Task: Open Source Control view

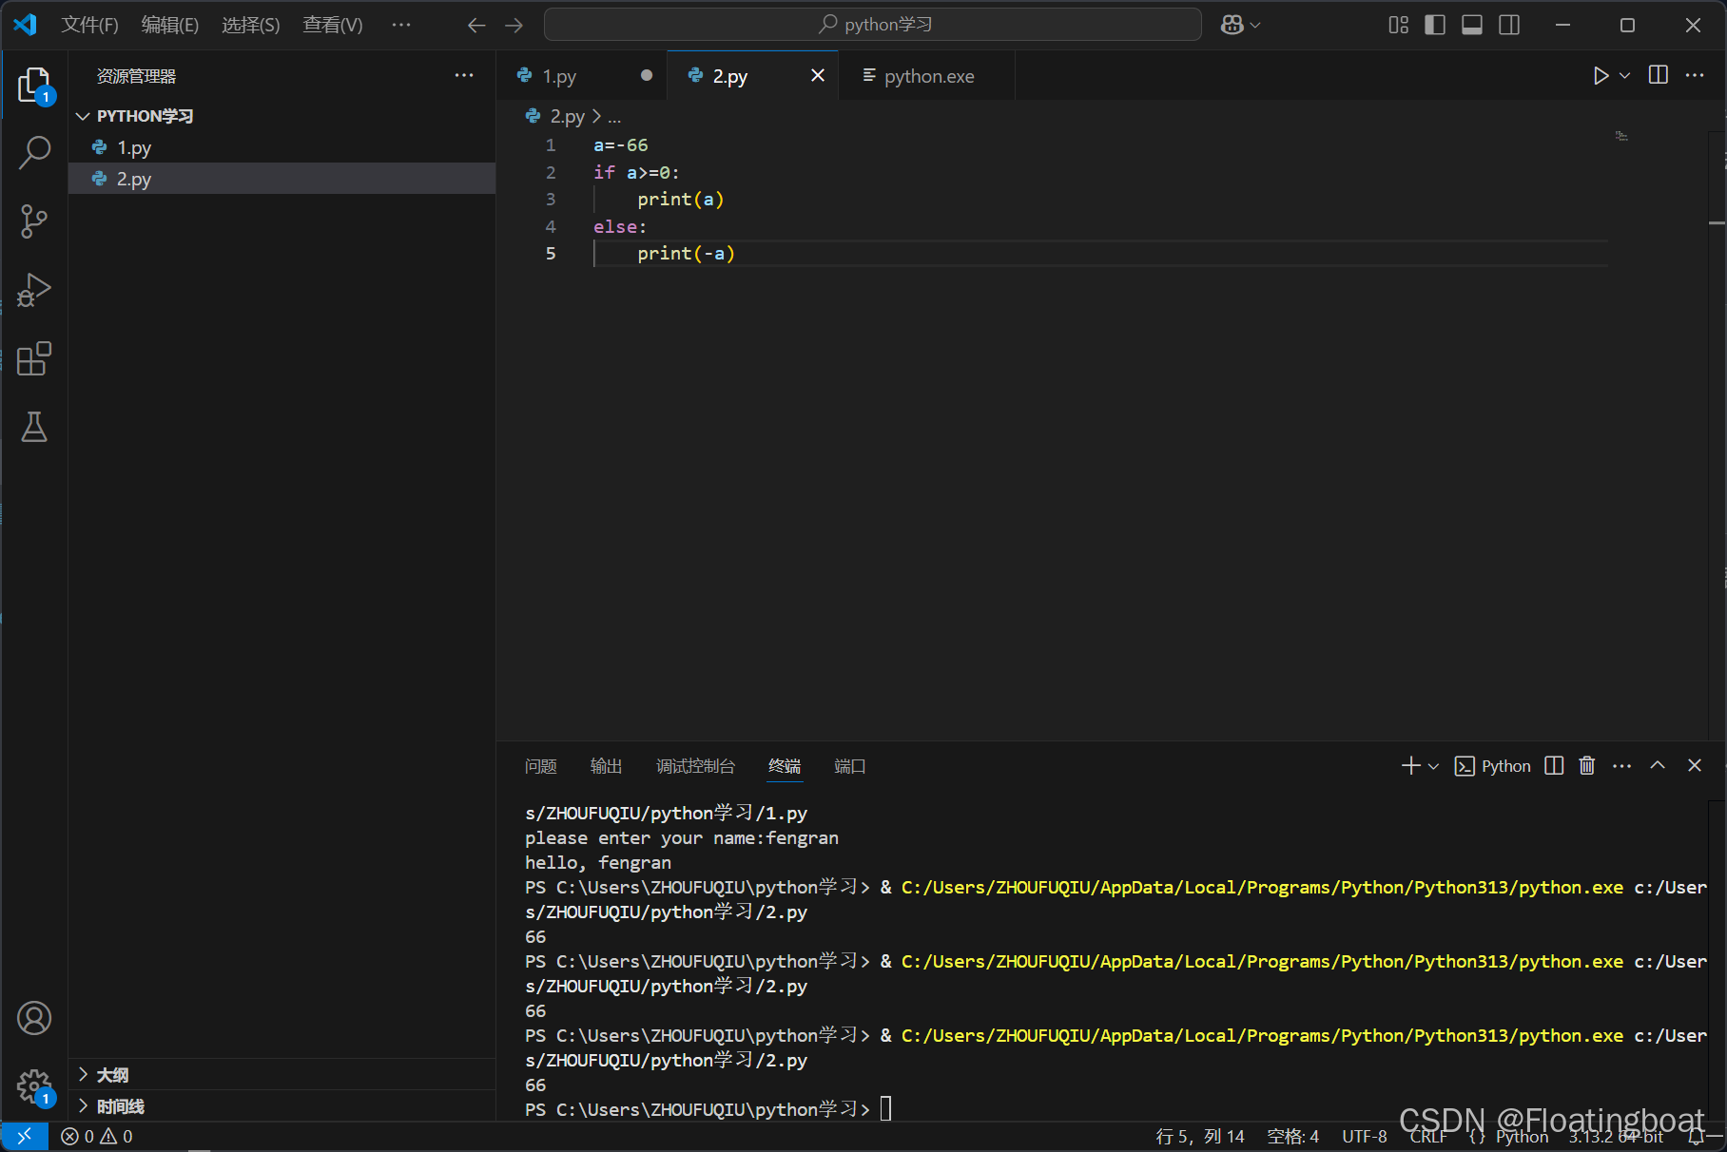Action: (x=34, y=221)
